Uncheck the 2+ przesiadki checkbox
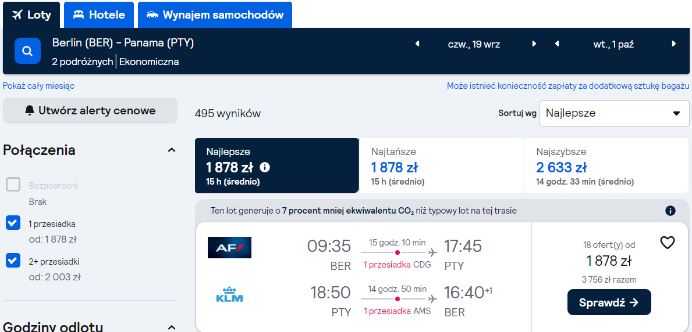Screen dimensions: 692x332 pos(13,261)
